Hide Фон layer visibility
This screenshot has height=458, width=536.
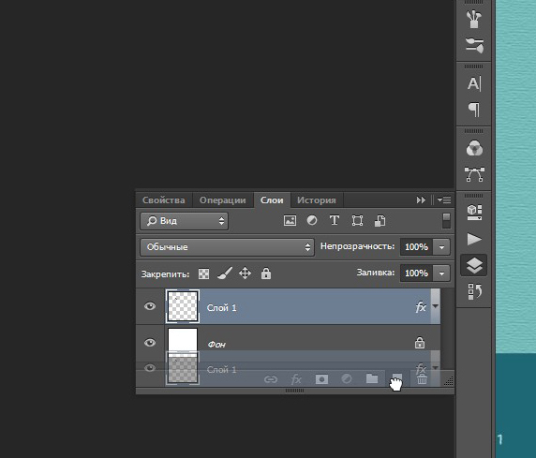[150, 343]
